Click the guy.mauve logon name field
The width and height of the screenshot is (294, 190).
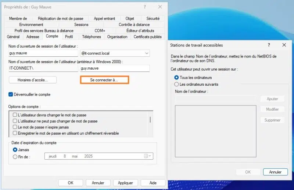pyautogui.click(x=43, y=53)
